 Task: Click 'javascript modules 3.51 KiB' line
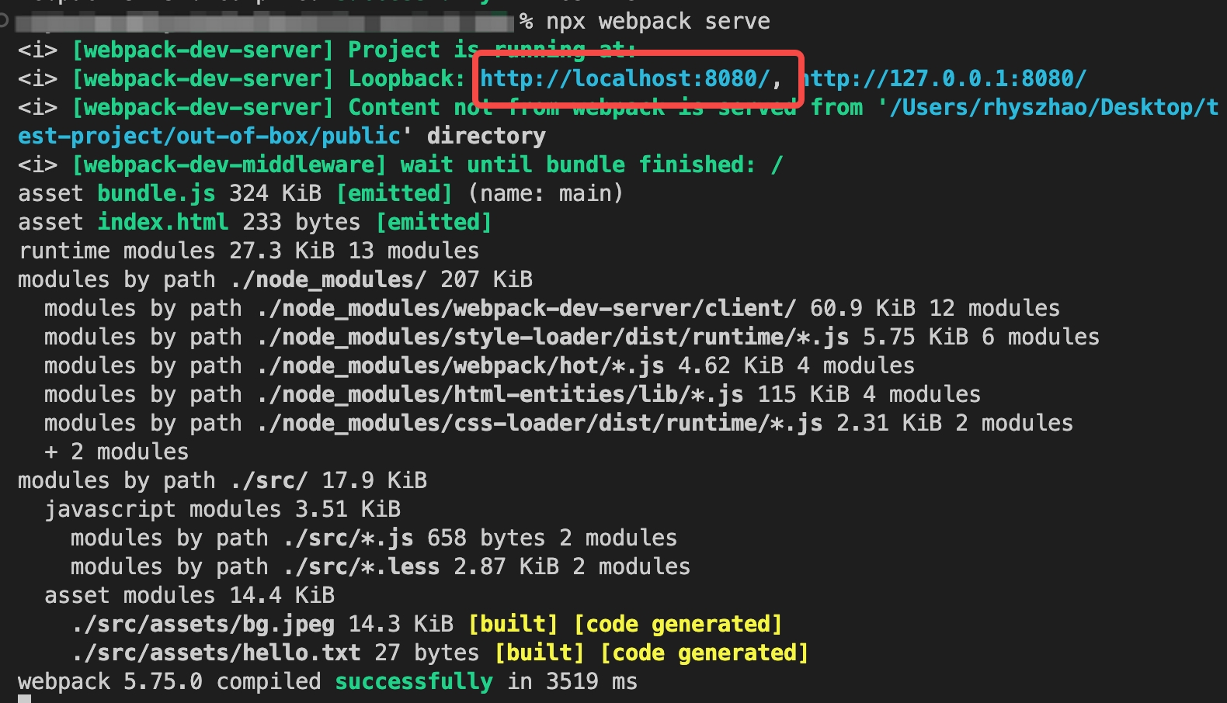coord(223,509)
